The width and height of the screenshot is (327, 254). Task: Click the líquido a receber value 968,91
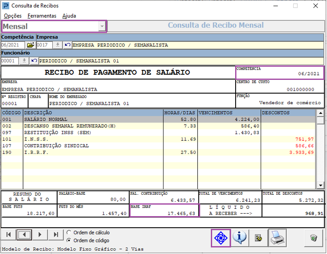pyautogui.click(x=314, y=214)
